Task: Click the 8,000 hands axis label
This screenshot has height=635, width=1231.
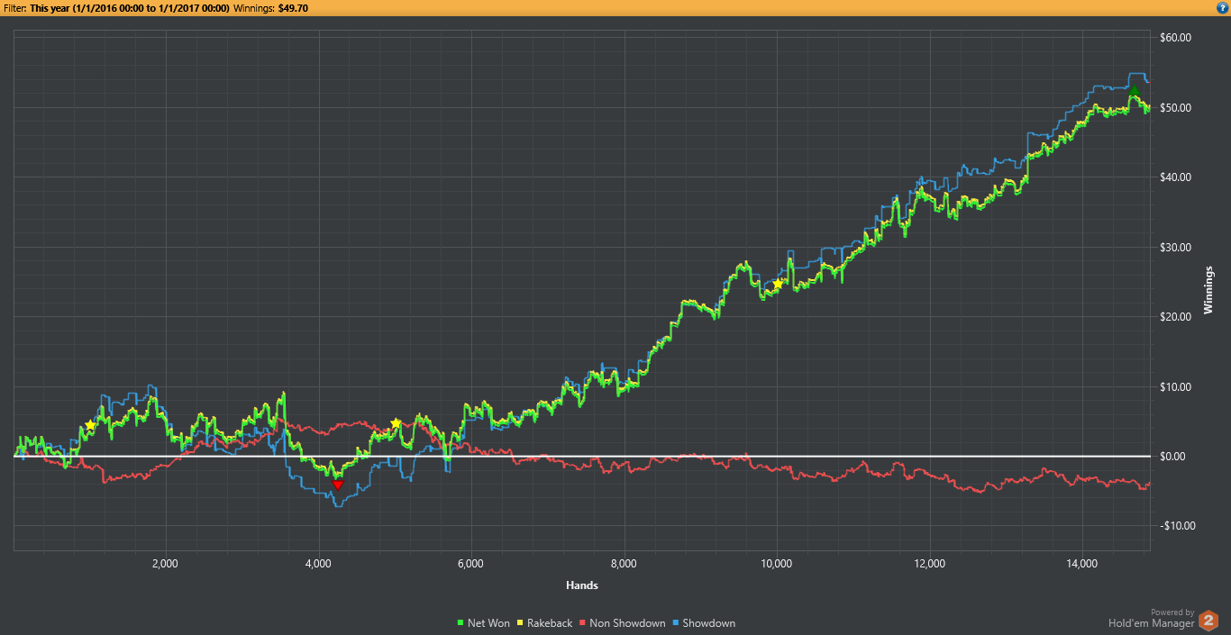Action: [624, 564]
